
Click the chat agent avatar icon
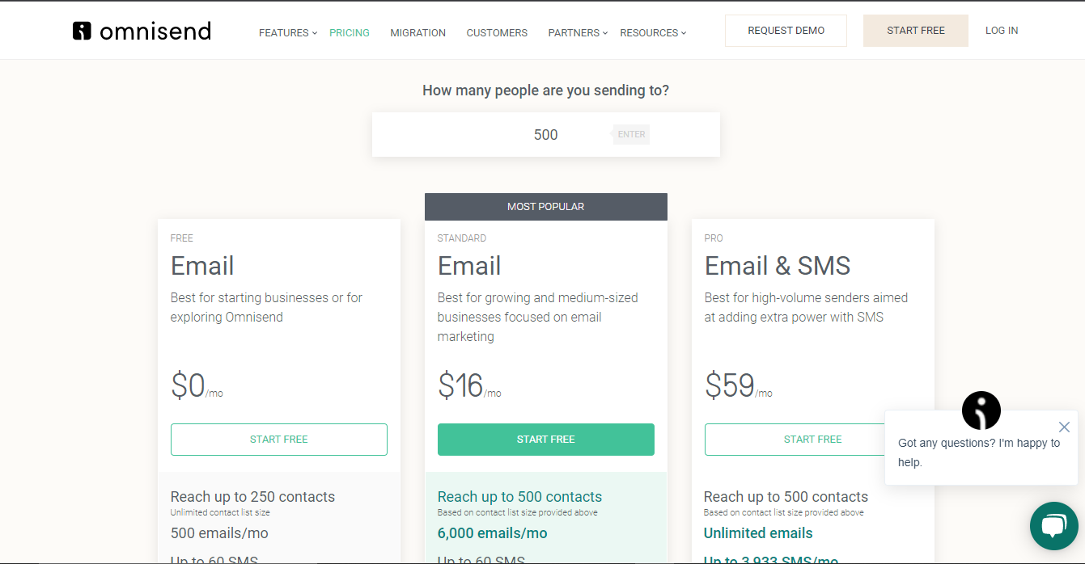click(x=981, y=410)
